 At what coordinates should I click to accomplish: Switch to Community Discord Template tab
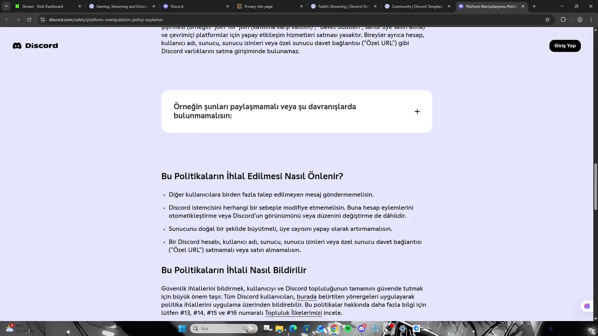(418, 7)
